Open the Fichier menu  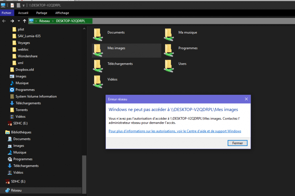click(6, 13)
